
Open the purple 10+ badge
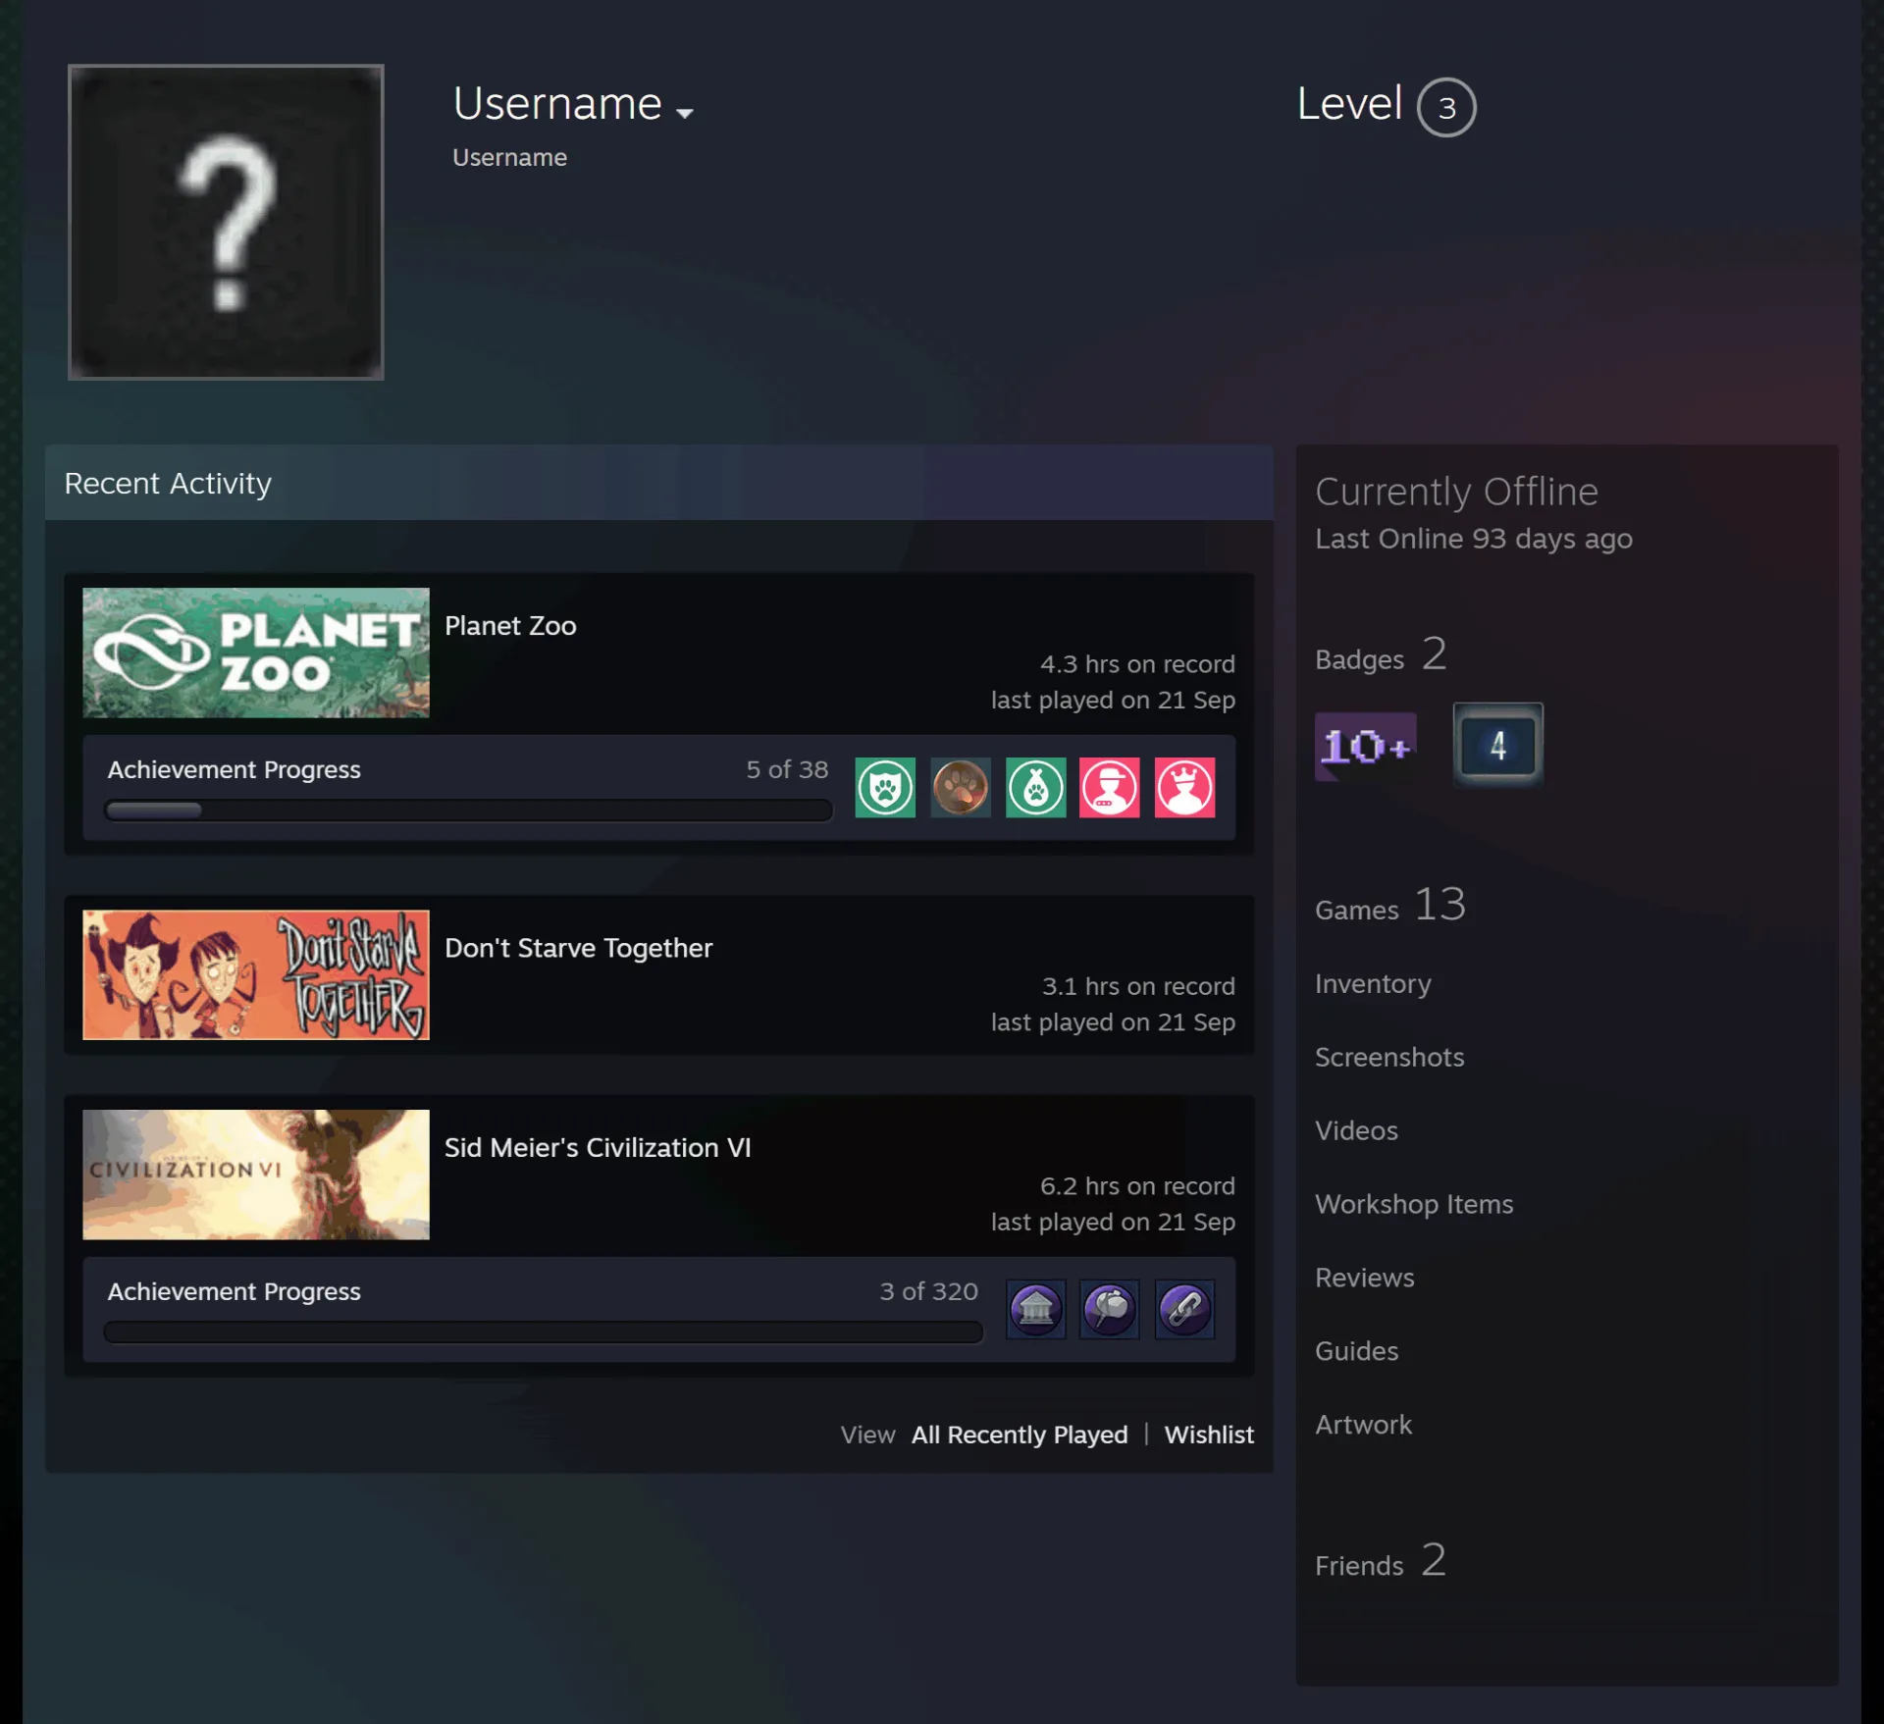[x=1365, y=746]
